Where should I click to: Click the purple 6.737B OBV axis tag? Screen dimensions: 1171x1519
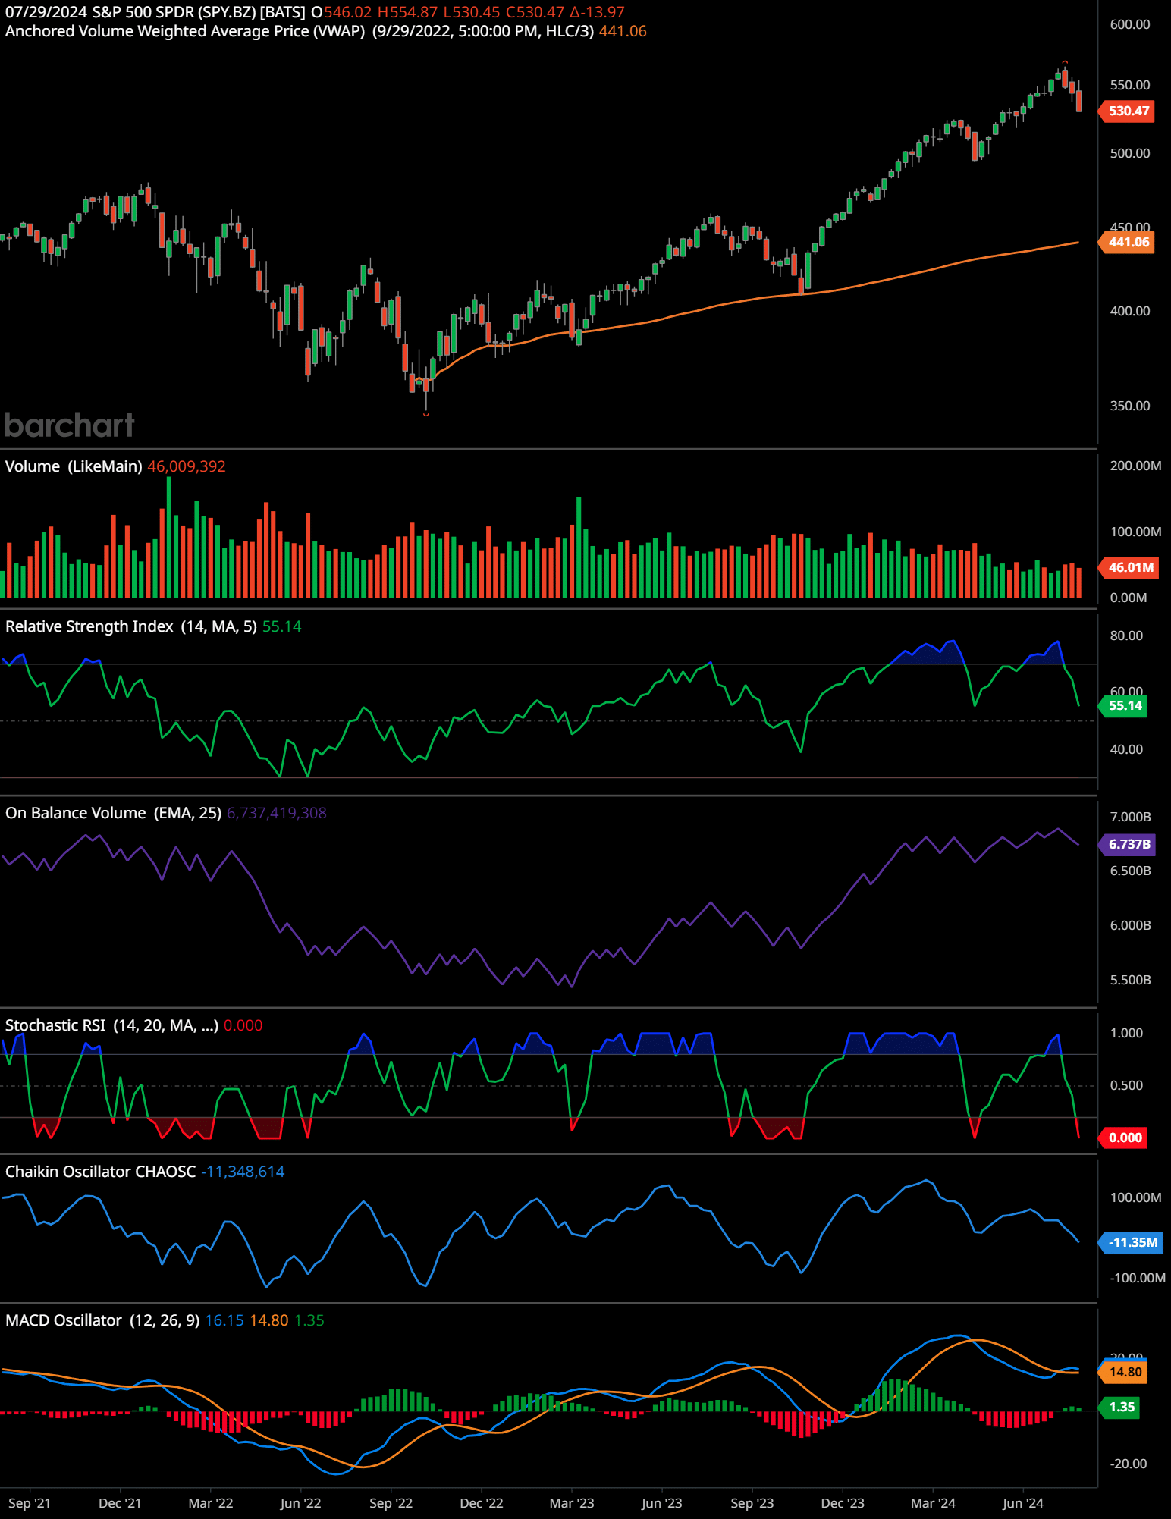coord(1129,844)
